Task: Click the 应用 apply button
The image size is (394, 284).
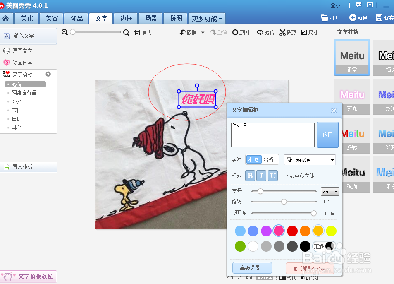Action: [x=327, y=135]
